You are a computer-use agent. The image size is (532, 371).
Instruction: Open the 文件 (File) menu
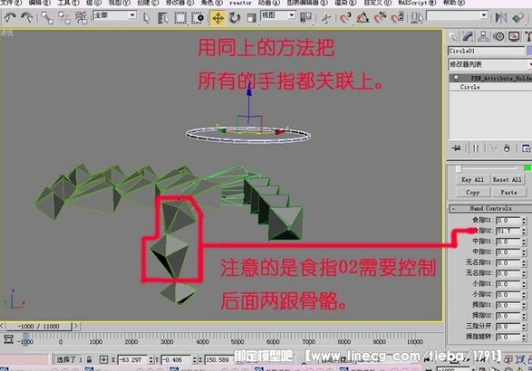pyautogui.click(x=11, y=3)
